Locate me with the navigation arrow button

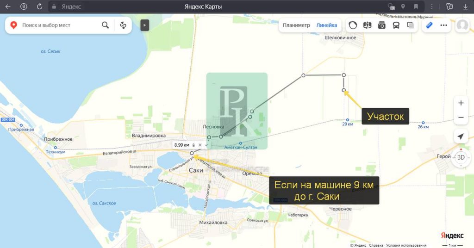point(461,136)
